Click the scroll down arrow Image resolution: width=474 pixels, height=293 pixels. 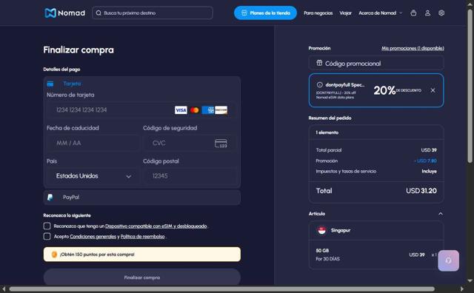[x=470, y=280]
